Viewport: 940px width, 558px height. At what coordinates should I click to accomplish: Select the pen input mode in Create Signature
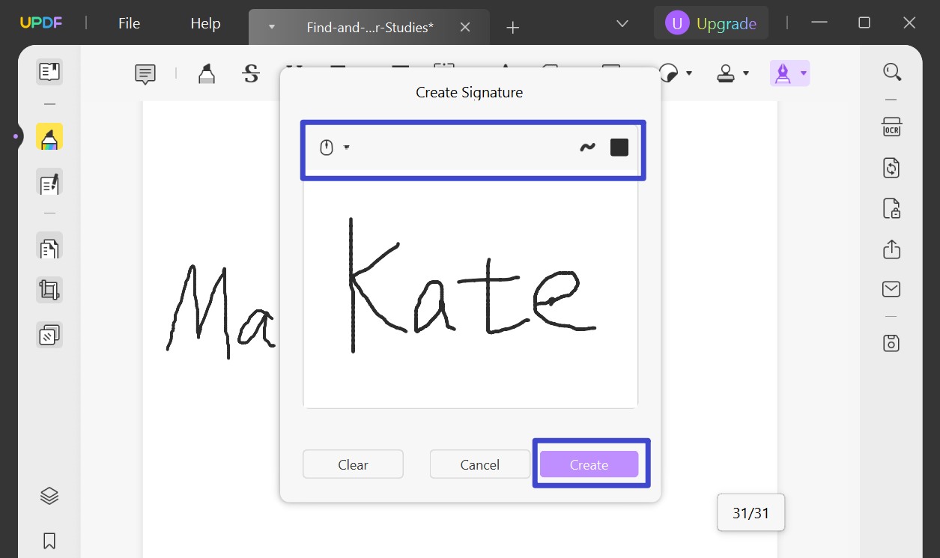click(327, 147)
